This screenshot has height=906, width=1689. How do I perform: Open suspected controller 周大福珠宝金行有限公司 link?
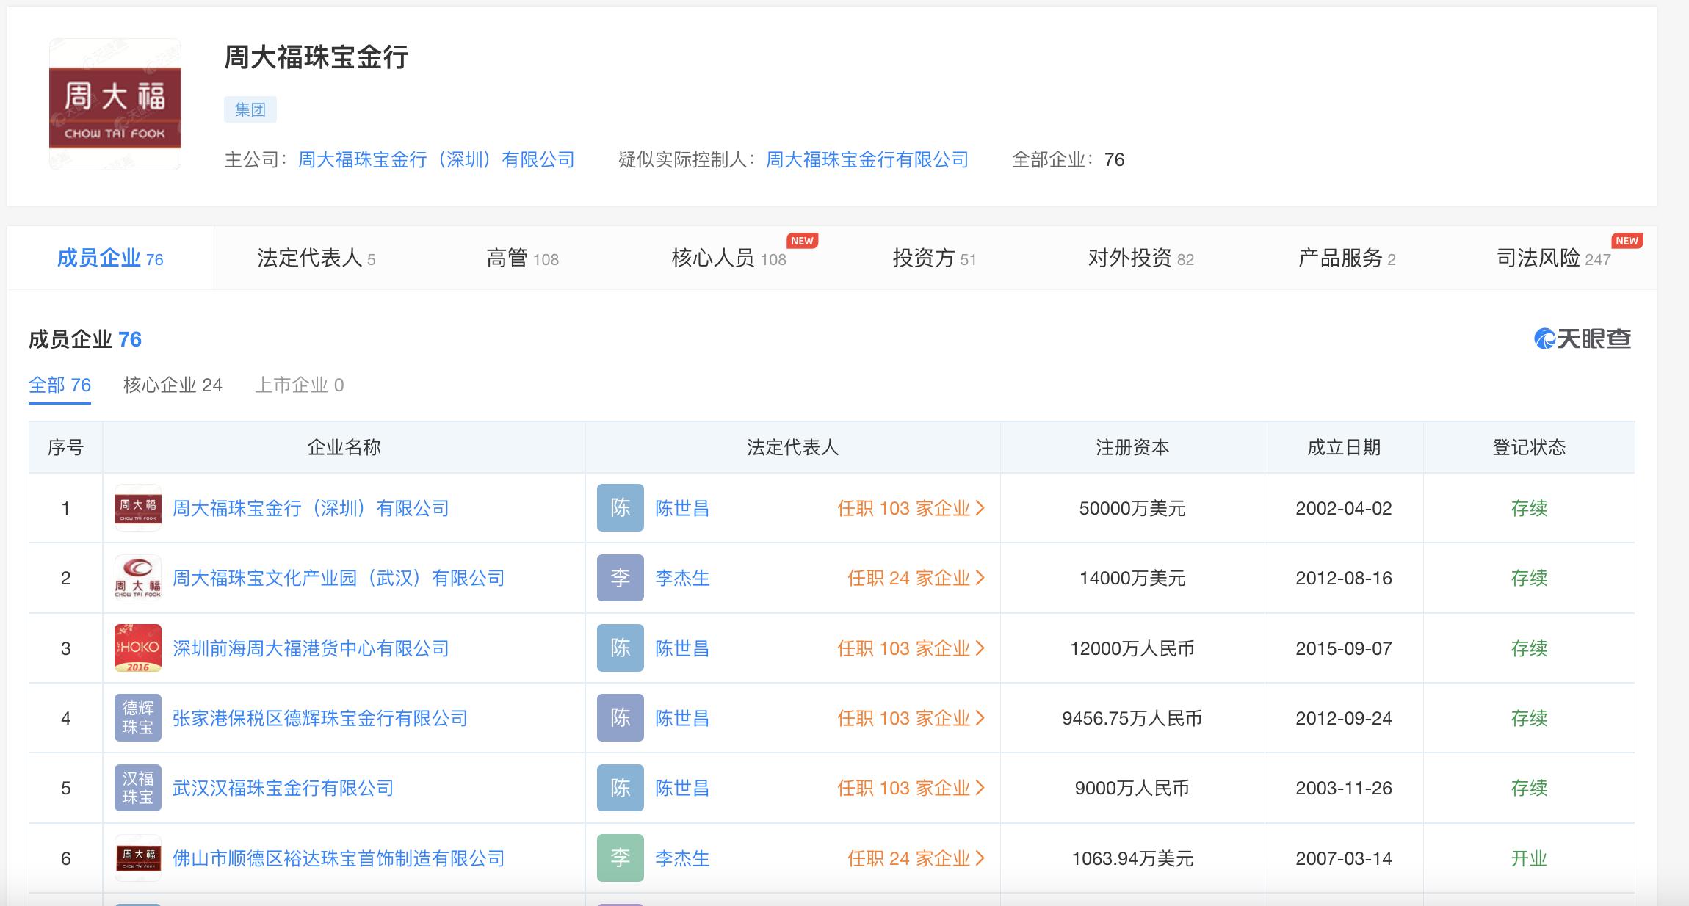867,159
